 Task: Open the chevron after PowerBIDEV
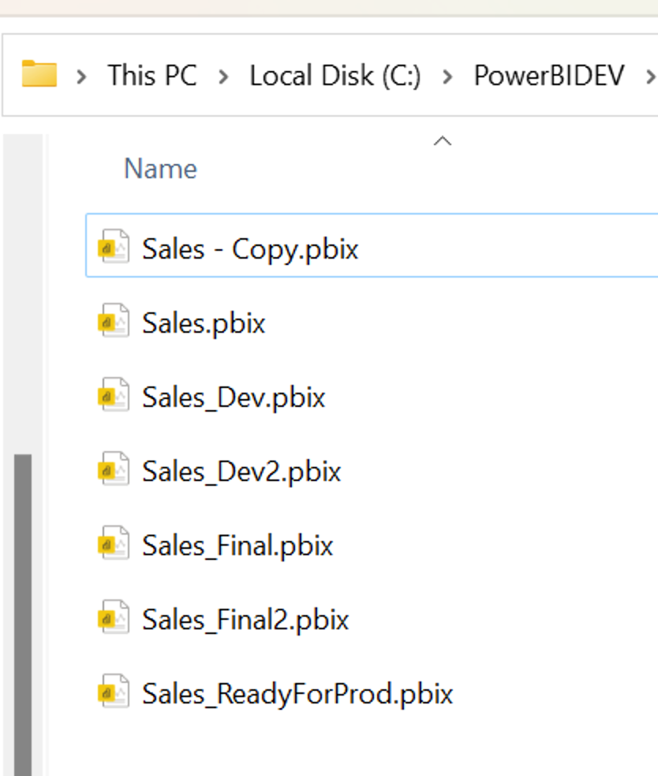pyautogui.click(x=651, y=76)
